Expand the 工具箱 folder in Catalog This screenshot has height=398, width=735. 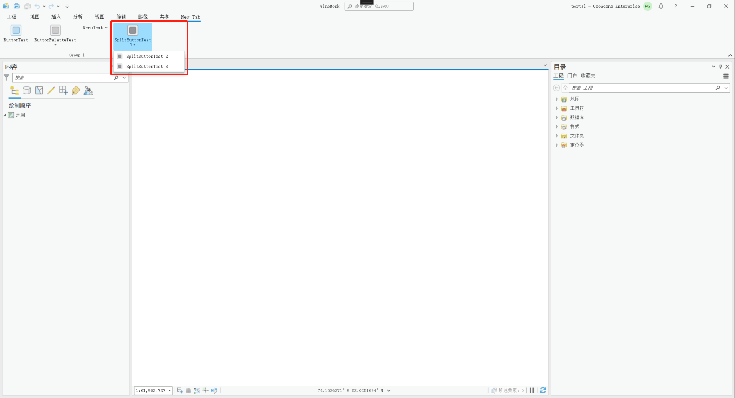point(557,108)
